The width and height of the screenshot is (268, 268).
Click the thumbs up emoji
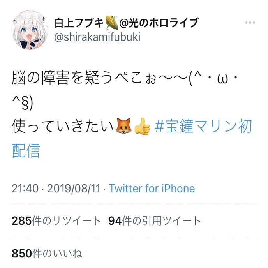(x=142, y=126)
